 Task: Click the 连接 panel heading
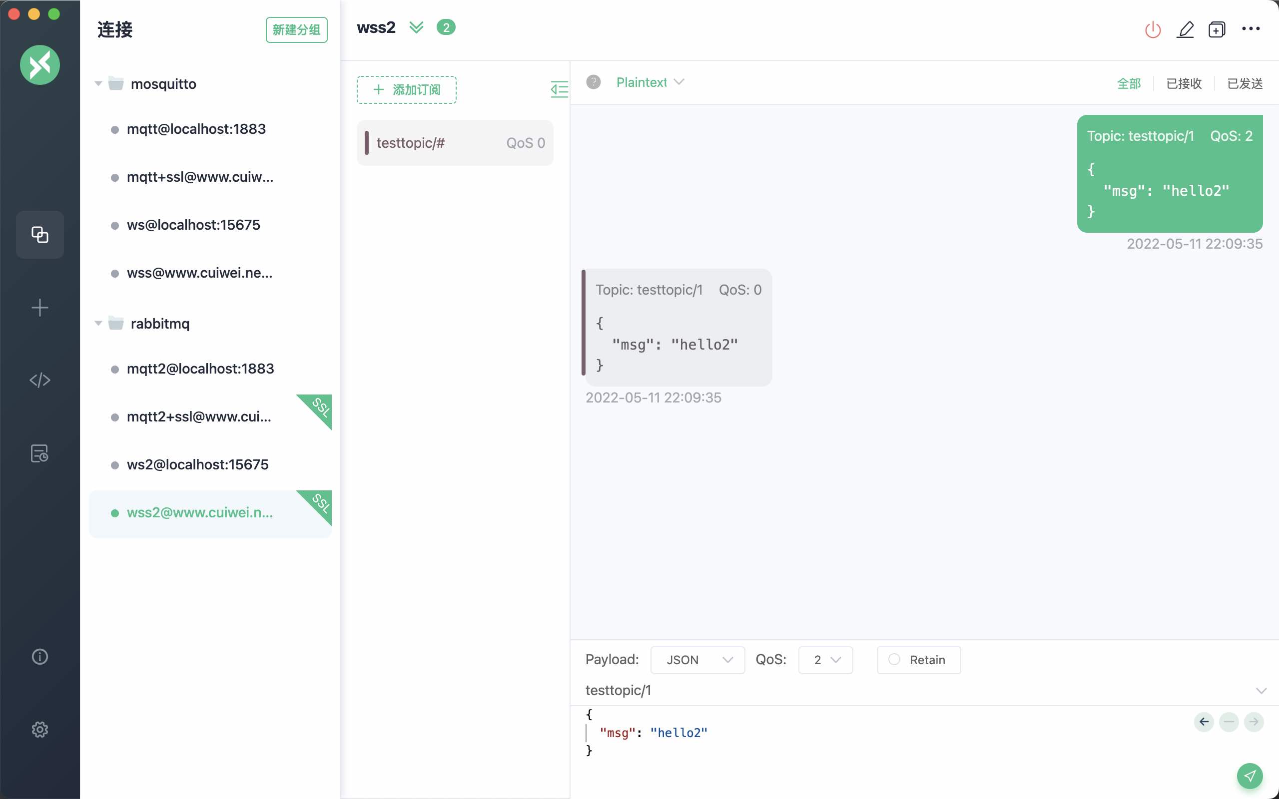click(115, 29)
